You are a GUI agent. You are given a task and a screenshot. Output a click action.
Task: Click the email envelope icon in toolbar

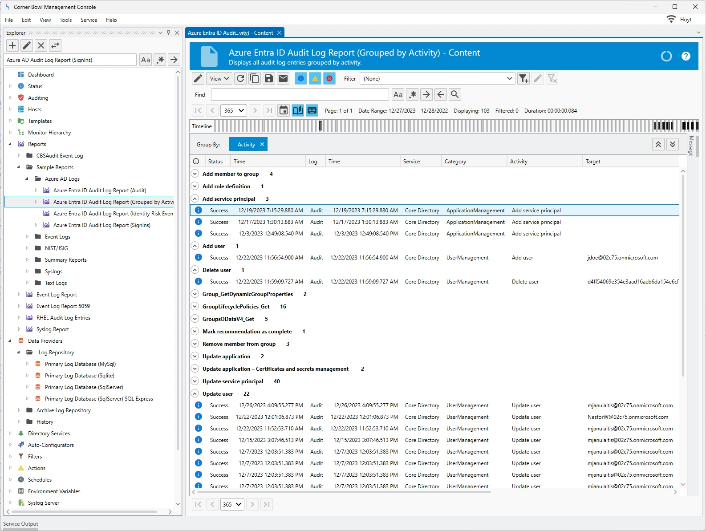coord(283,79)
